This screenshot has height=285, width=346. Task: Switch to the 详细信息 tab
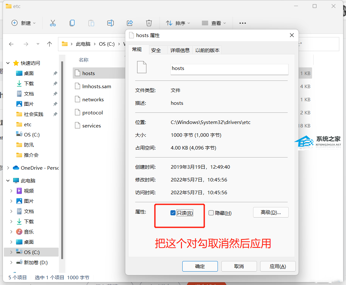click(x=180, y=50)
